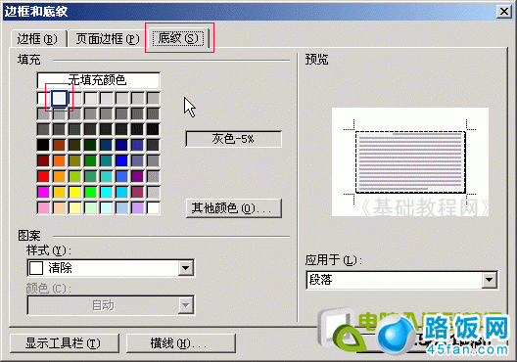Pick the light orange swatch beside bright red
This screenshot has width=517, height=362.
pyautogui.click(x=60, y=176)
